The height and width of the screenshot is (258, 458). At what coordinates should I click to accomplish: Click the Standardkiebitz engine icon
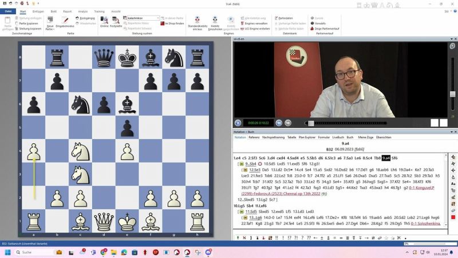pos(198,21)
